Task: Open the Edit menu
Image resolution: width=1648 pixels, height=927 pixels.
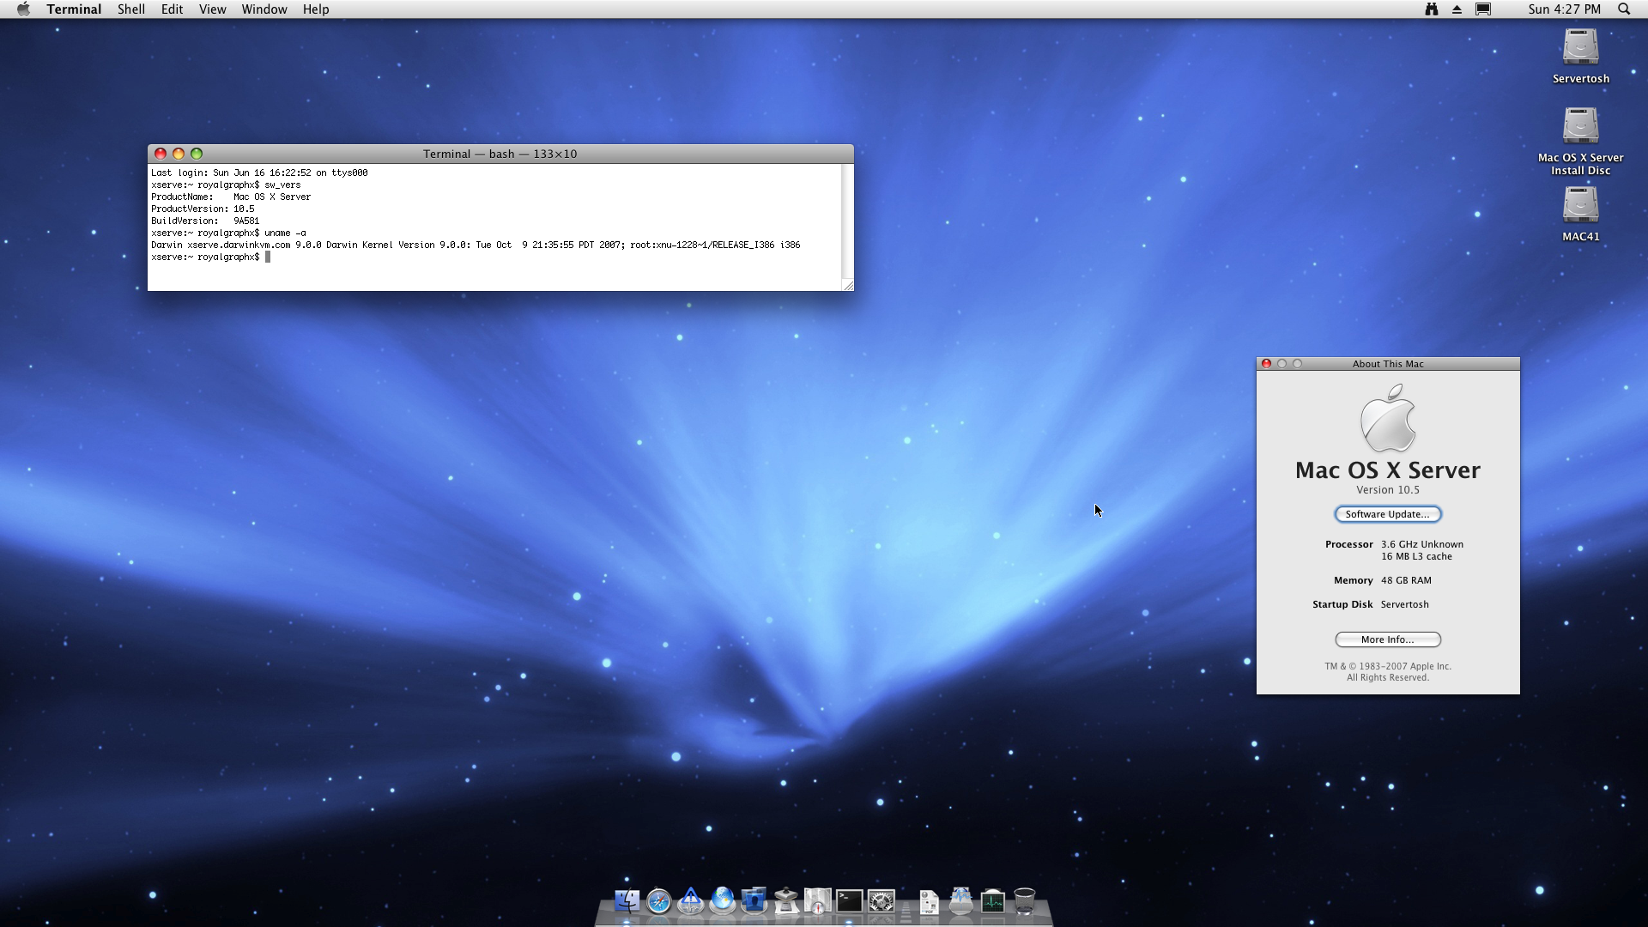Action: pos(172,9)
